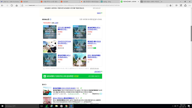Image resolution: width=192 pixels, height=108 pixels.
Task: Click the N Pay badge beside GSSHOP
Action: tap(94, 48)
